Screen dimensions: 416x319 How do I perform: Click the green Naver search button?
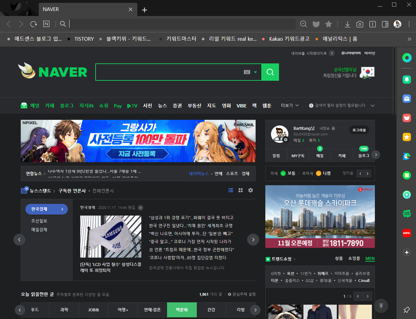click(270, 72)
